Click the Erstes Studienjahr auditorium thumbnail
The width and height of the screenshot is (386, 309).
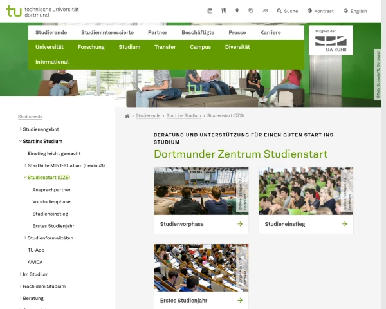[x=201, y=268]
